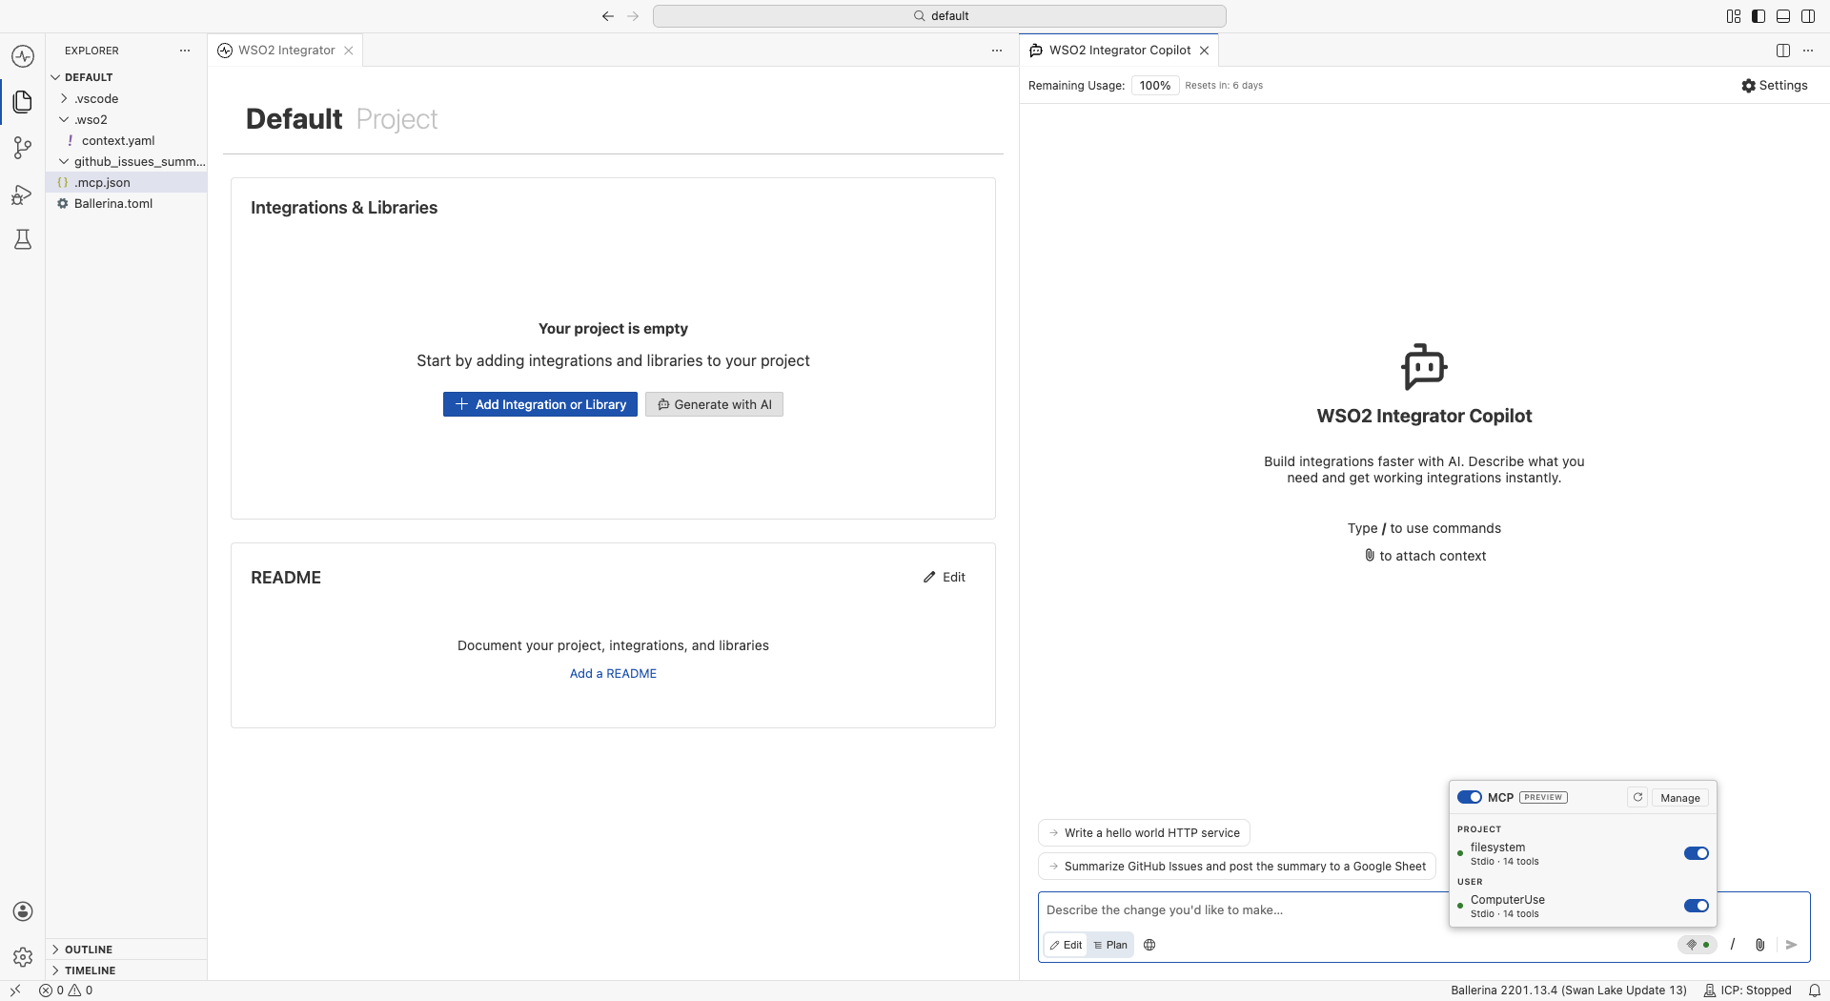Image resolution: width=1830 pixels, height=1001 pixels.
Task: Toggle the main MCP switch off
Action: pos(1469,797)
